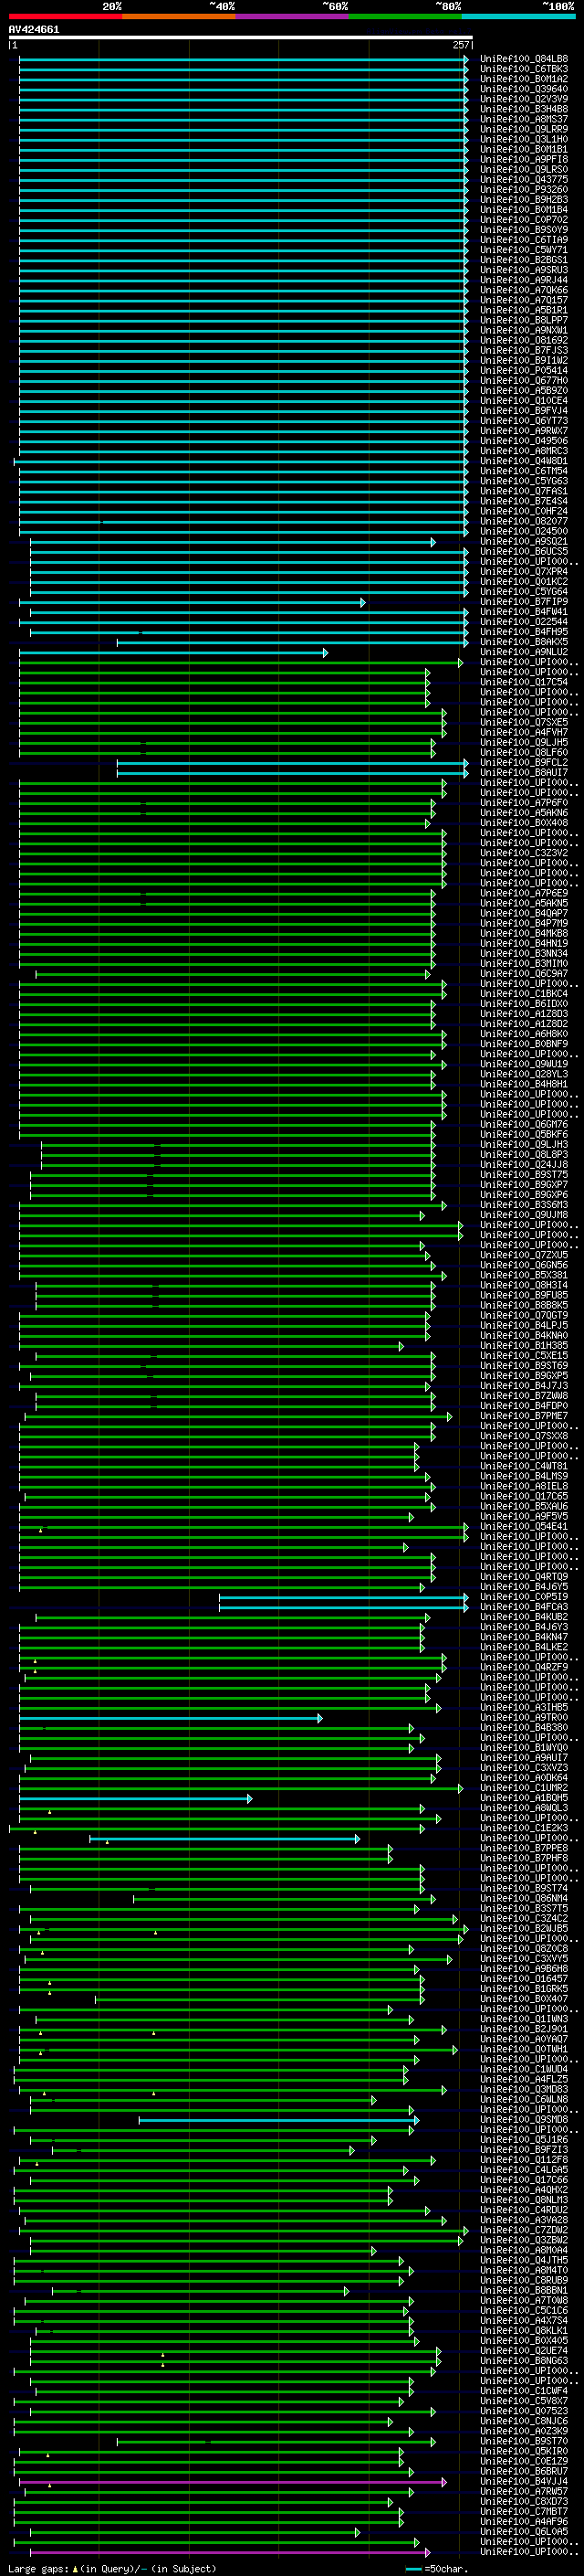Select hit UniRef100_Q84LB8
This screenshot has width=584, height=2576.
524,59
